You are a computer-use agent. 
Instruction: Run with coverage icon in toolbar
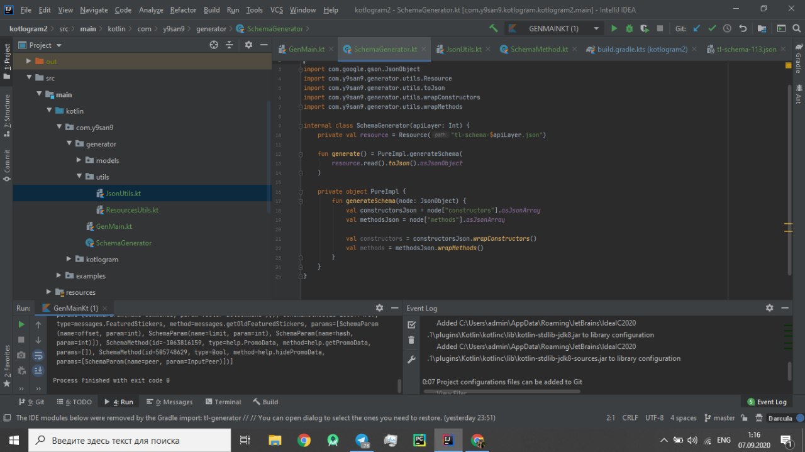pyautogui.click(x=645, y=28)
